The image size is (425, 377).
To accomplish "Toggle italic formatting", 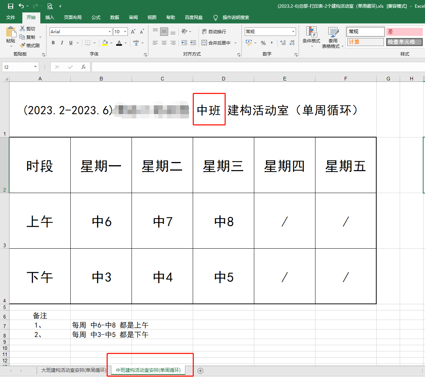I will (62, 43).
